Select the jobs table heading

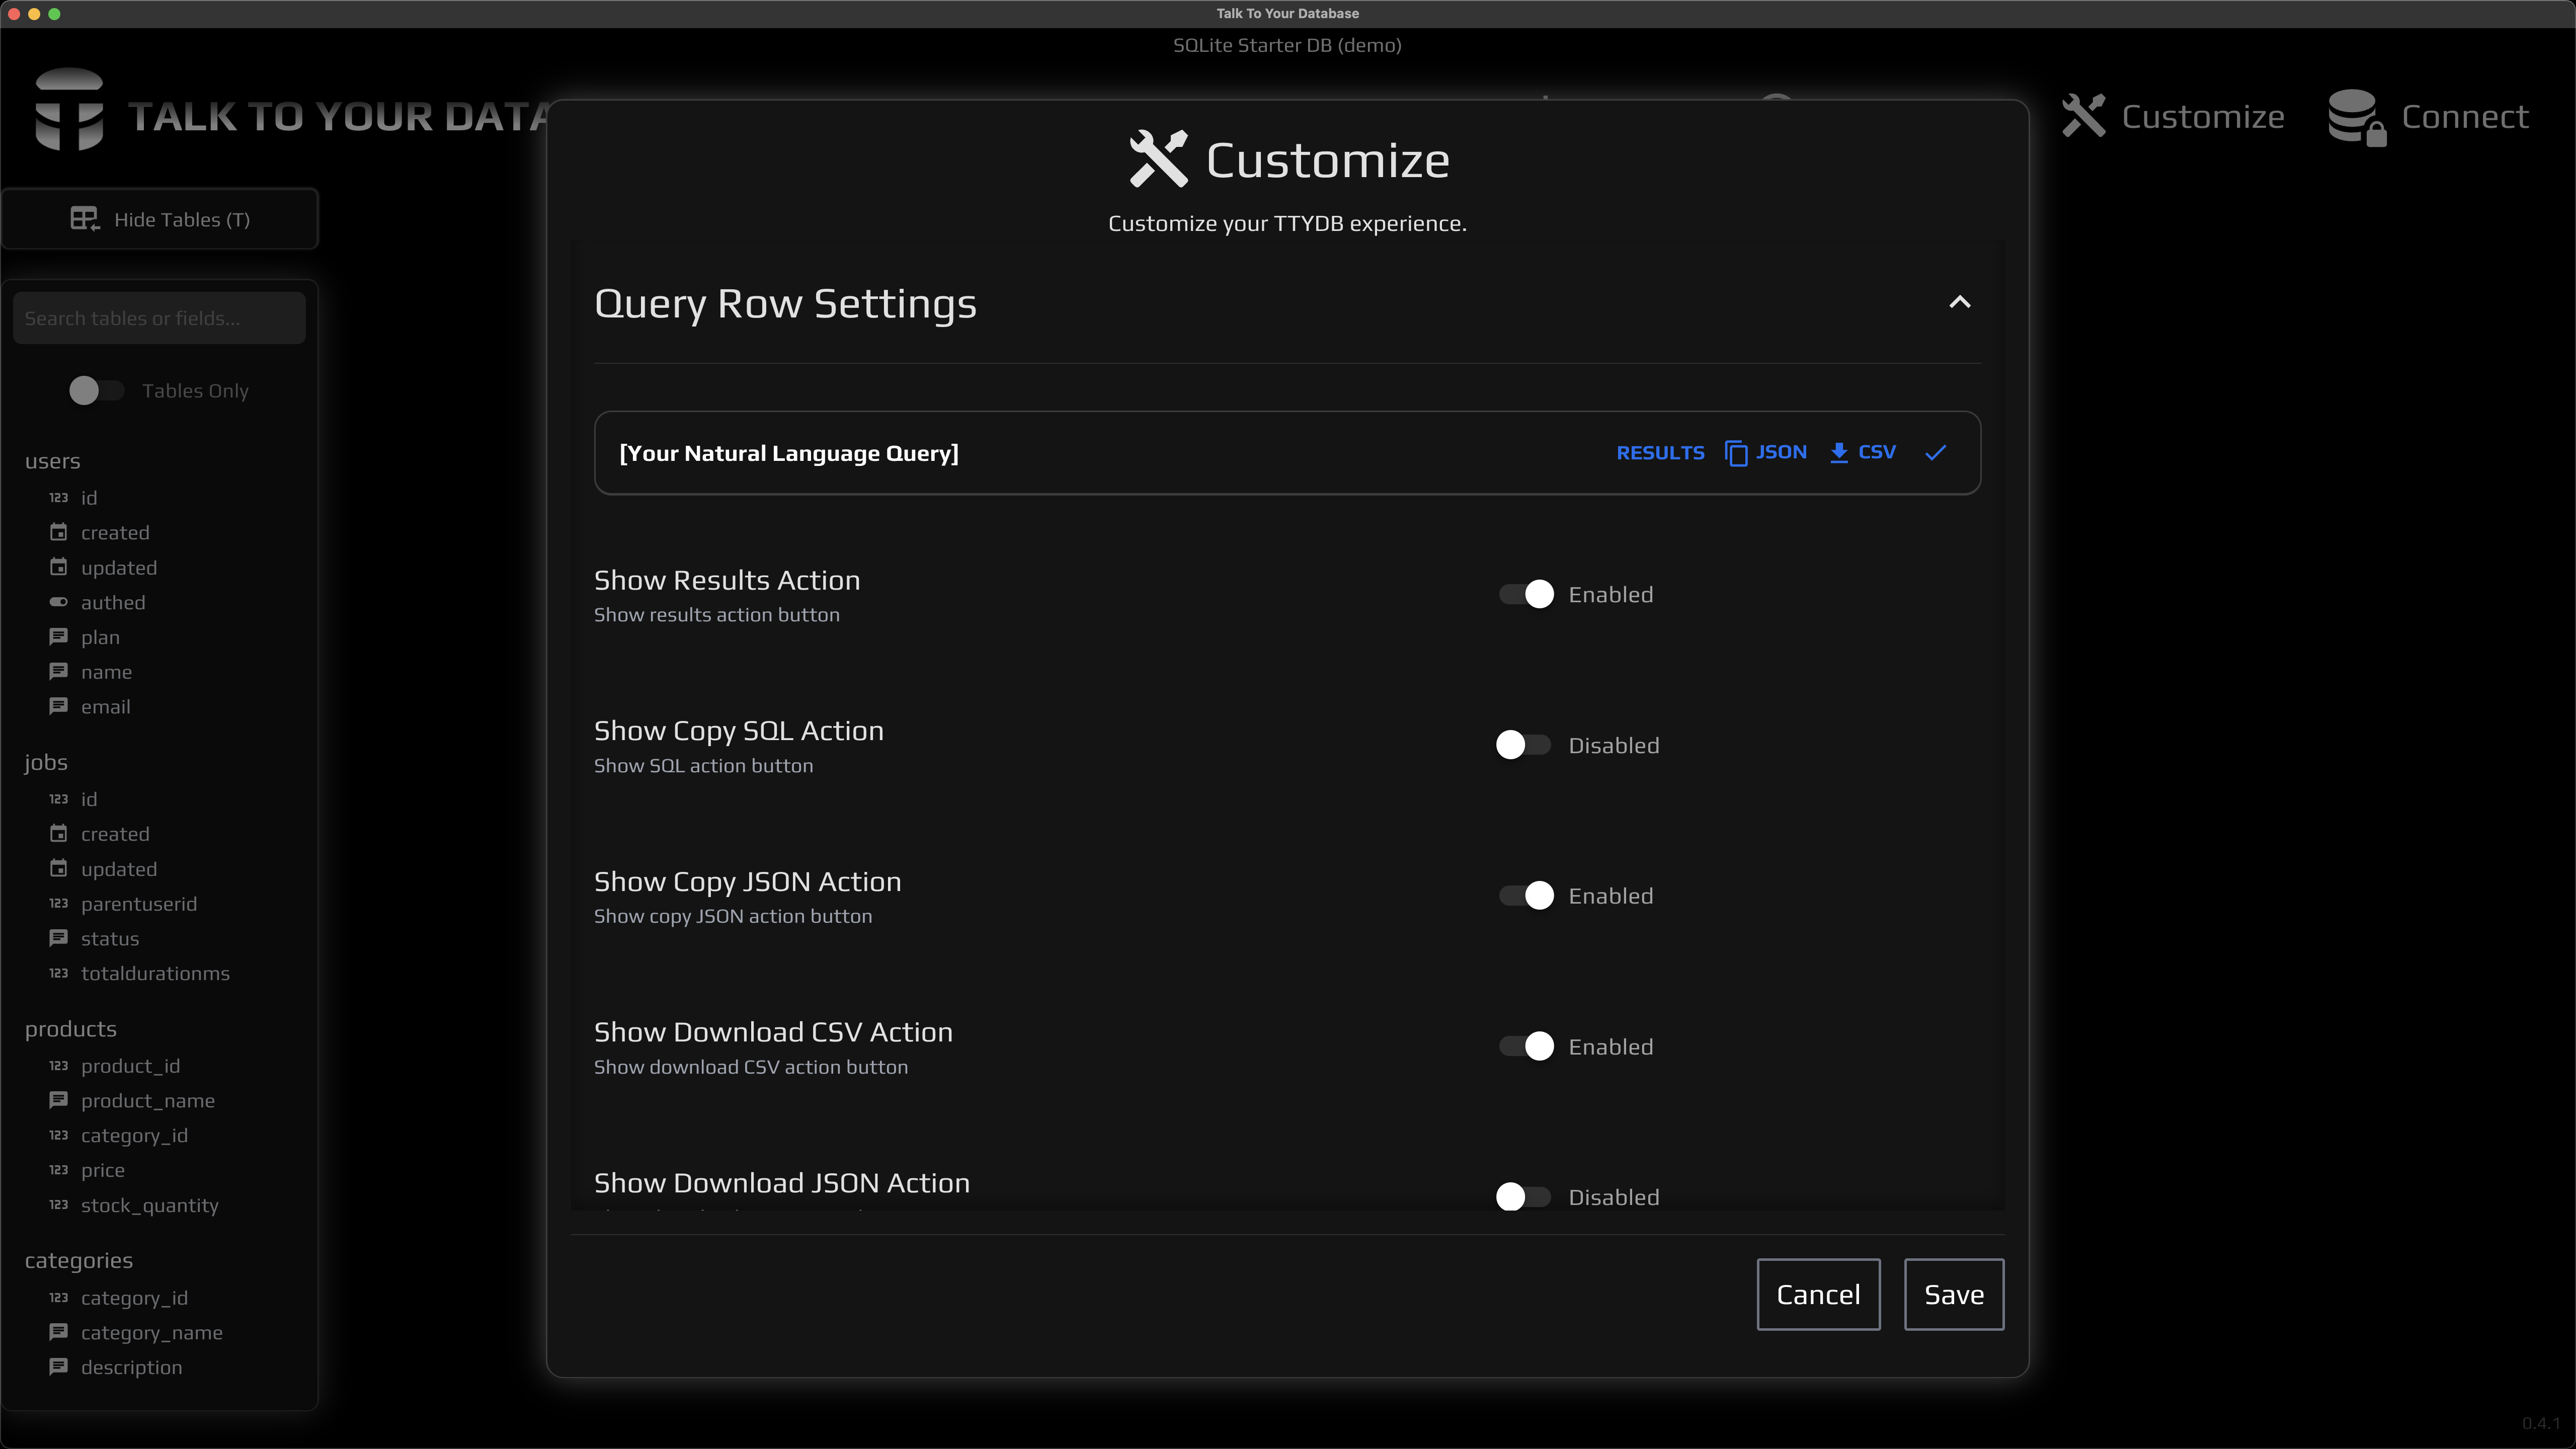[46, 763]
